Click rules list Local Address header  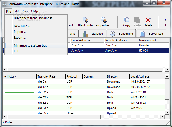(87, 40)
